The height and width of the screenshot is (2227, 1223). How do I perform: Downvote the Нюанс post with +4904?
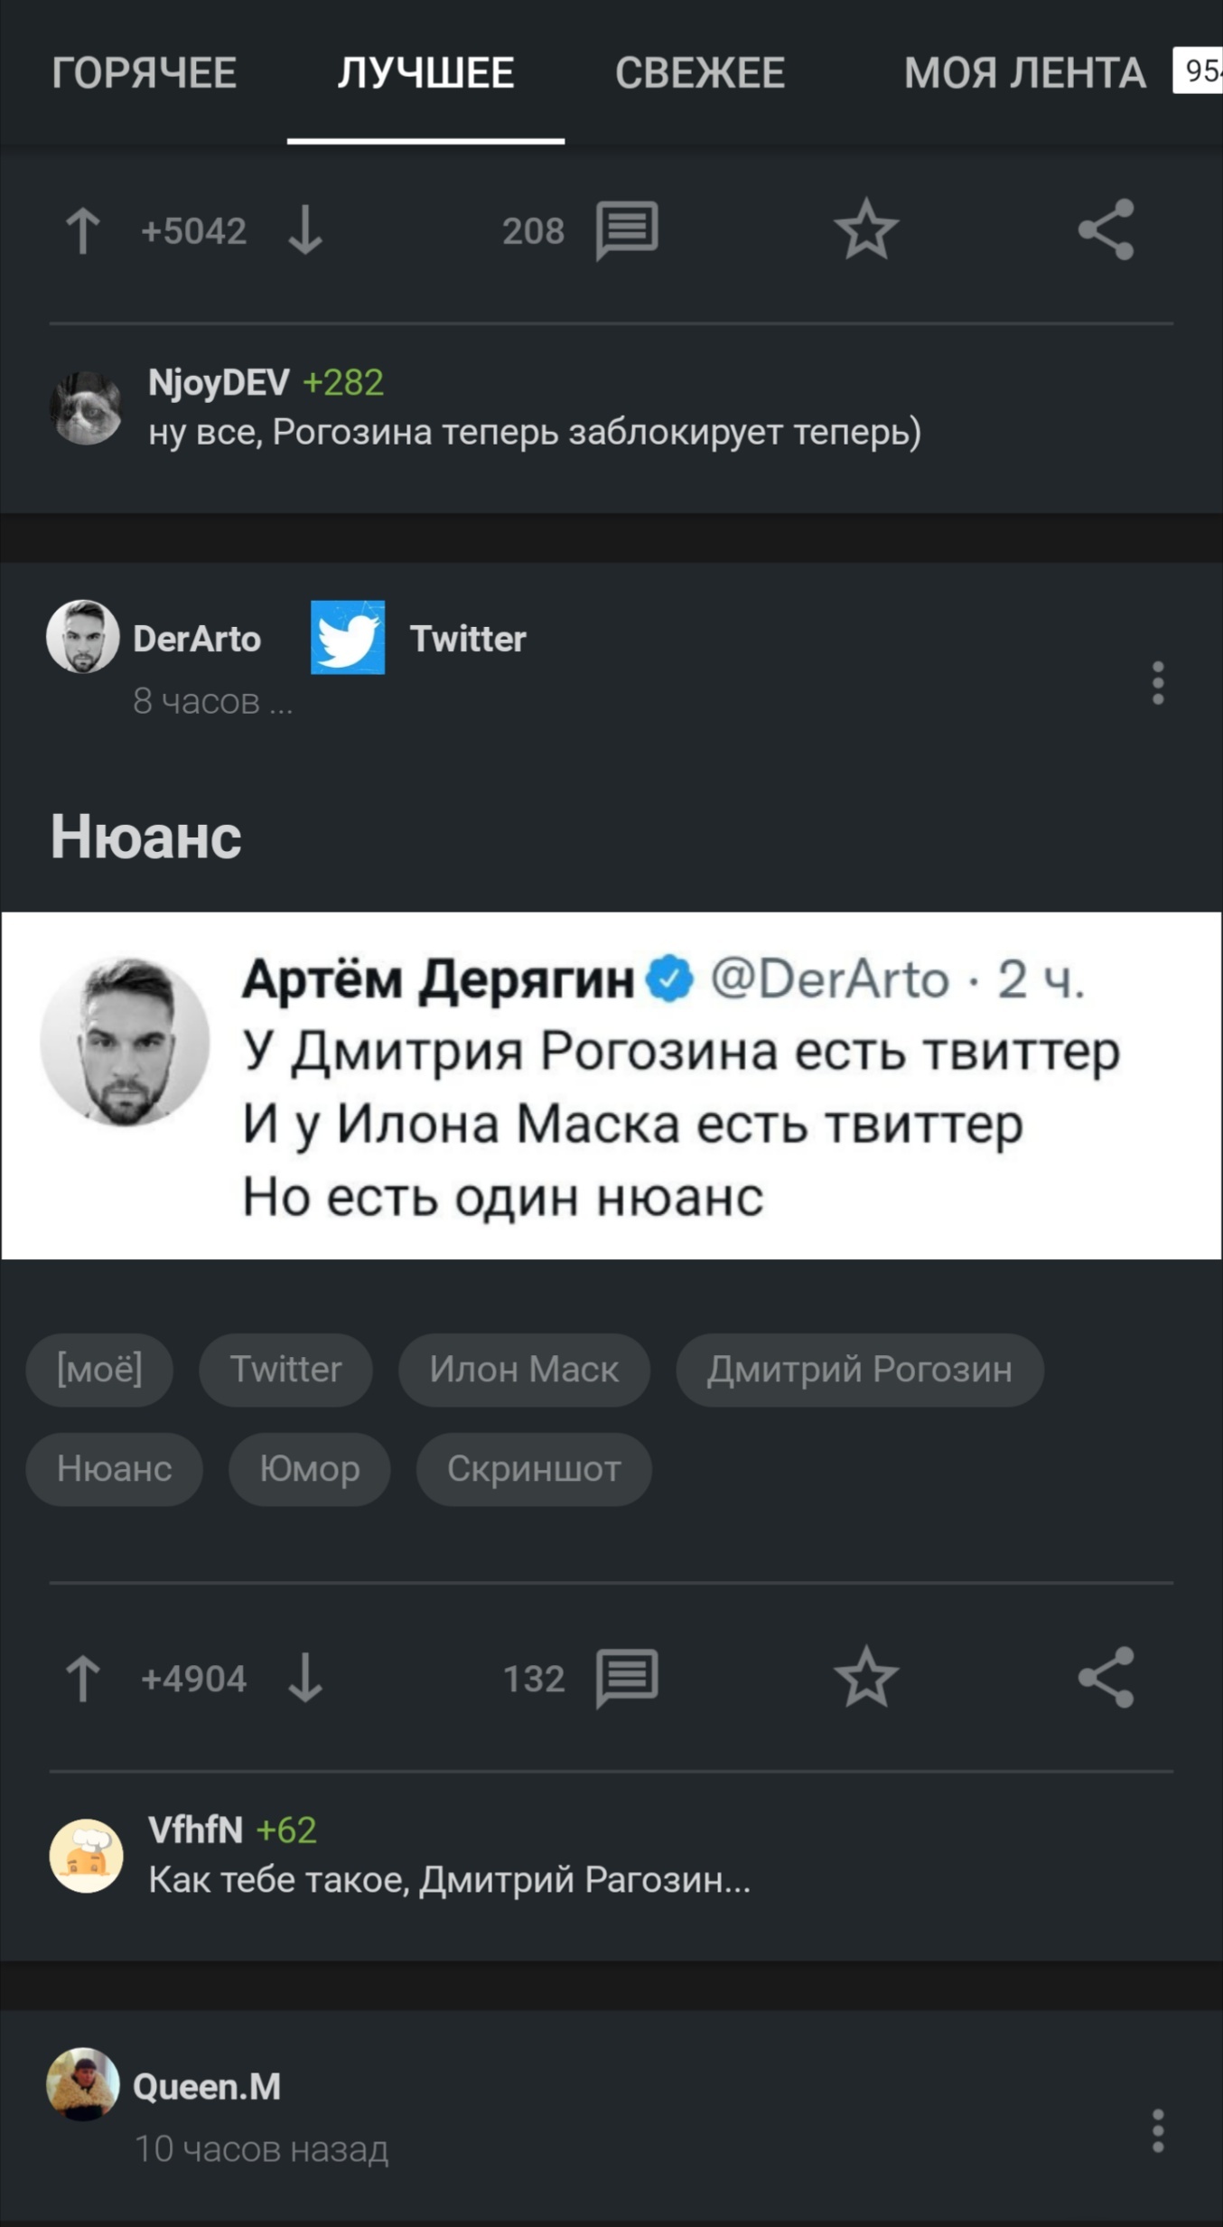pos(305,1679)
